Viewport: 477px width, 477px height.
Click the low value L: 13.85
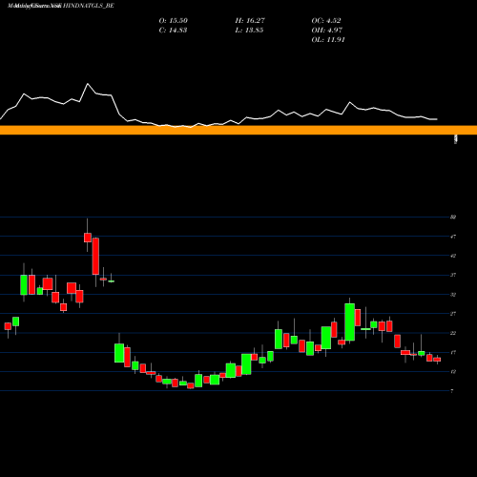(249, 31)
